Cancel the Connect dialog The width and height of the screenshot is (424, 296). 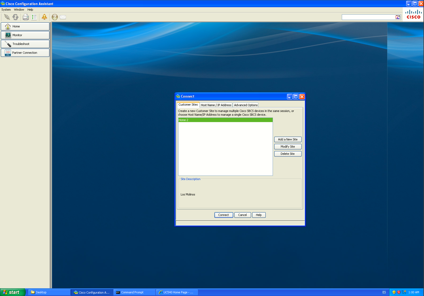[243, 215]
